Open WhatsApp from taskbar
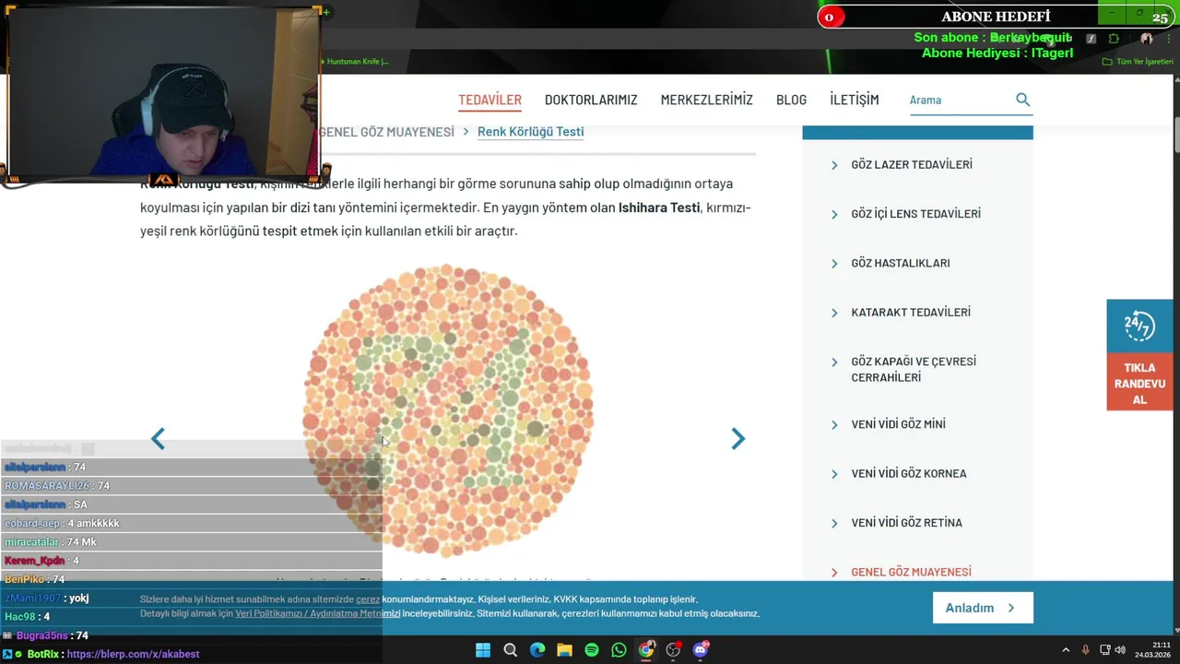This screenshot has height=664, width=1180. tap(619, 650)
